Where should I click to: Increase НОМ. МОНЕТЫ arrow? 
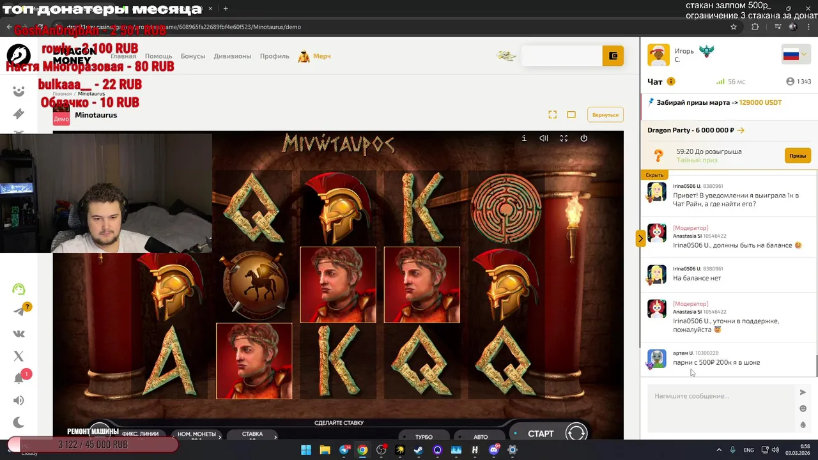220,436
